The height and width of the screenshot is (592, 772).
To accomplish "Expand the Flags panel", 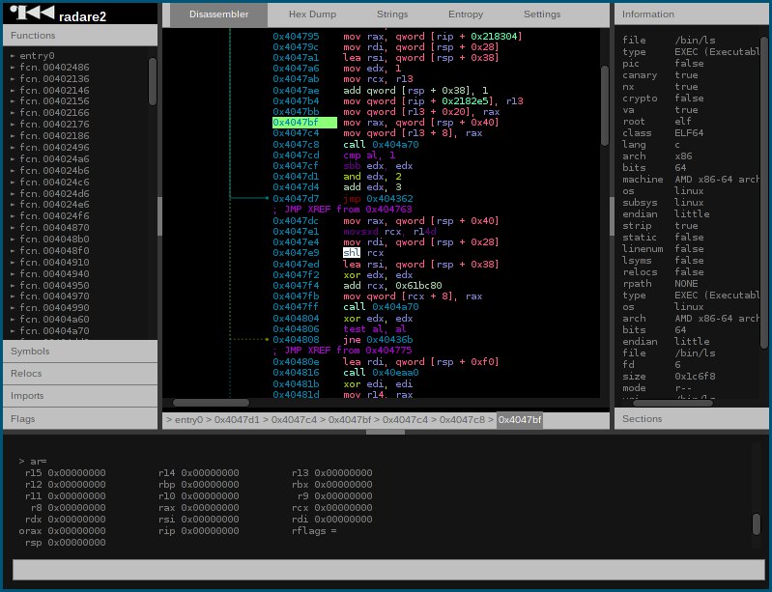I will [80, 419].
